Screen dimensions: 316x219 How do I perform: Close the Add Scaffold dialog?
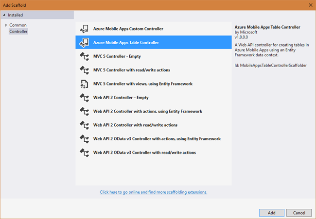(311, 5)
